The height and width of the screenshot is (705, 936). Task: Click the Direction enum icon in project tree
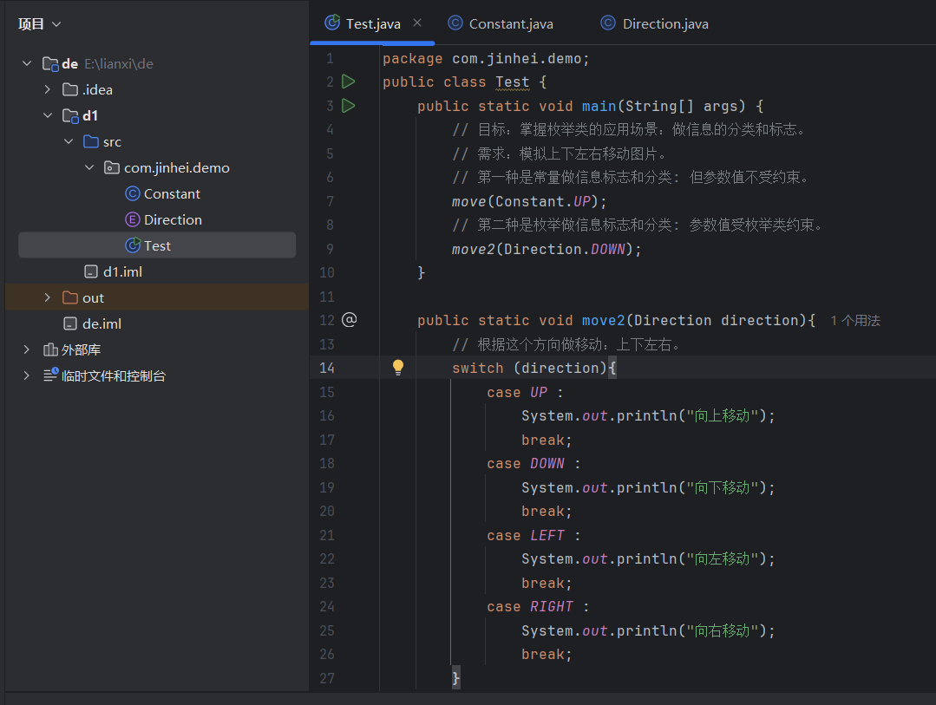(133, 219)
